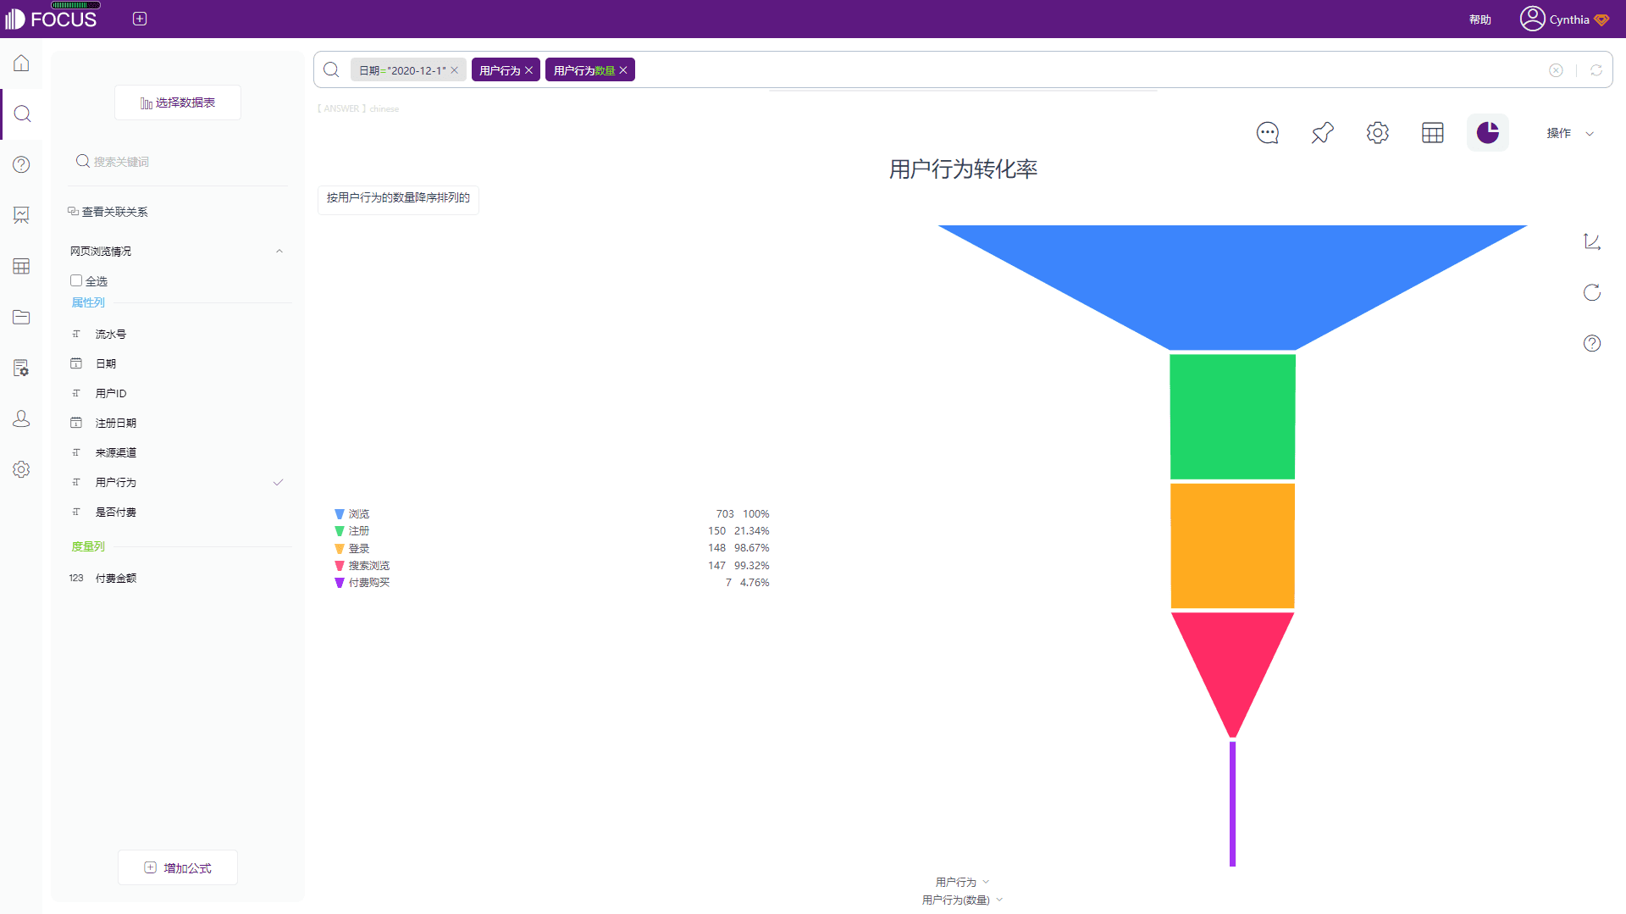Screen dimensions: 1626x914
Task: Open the user management icon in sidebar
Action: point(21,418)
